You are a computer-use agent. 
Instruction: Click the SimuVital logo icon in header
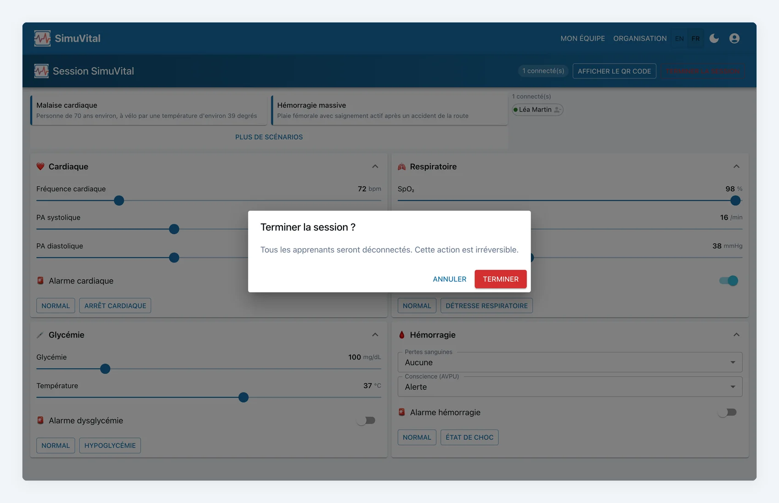coord(42,38)
